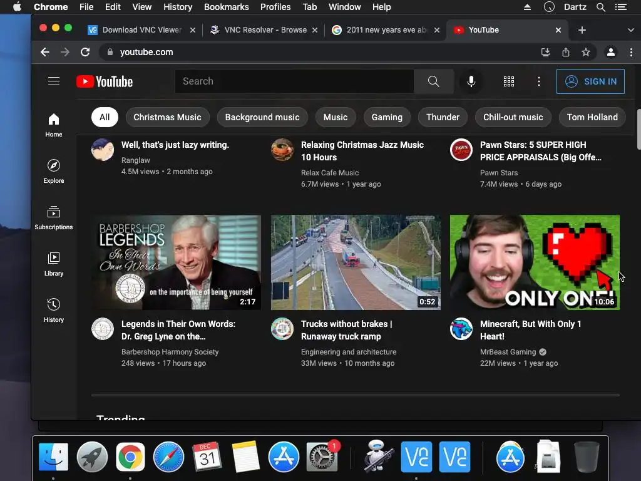Open Relax Cafe Music channel avatar

click(x=282, y=149)
